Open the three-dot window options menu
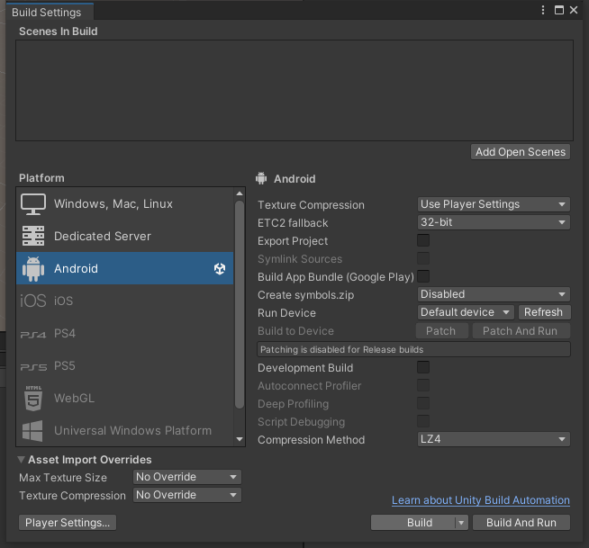The width and height of the screenshot is (589, 548). coord(543,10)
